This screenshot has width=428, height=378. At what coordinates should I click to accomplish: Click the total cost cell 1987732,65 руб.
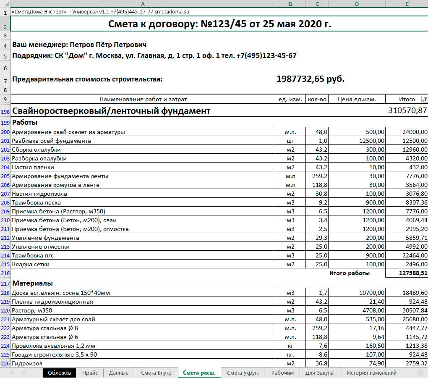click(311, 79)
